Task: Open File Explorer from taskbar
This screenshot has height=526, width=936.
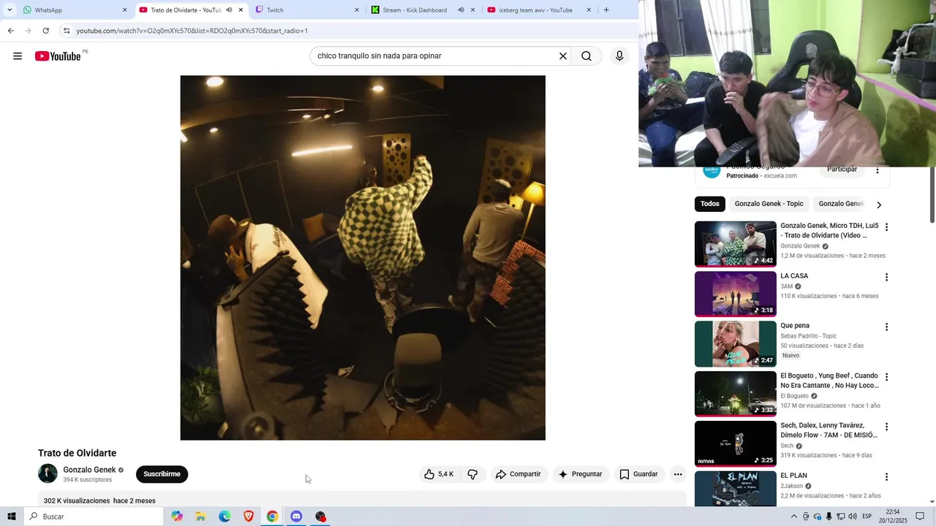Action: pos(200,517)
